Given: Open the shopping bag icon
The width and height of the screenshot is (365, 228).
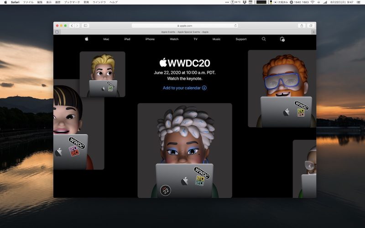Looking at the screenshot, I should (x=282, y=39).
